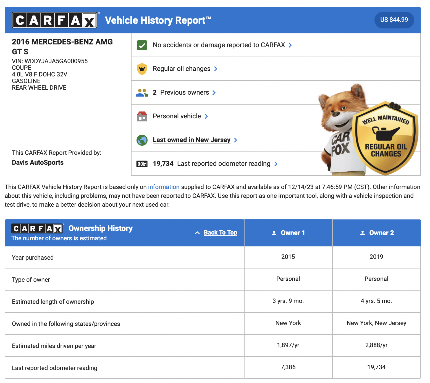Click the 2,888/yr cell

point(376,345)
